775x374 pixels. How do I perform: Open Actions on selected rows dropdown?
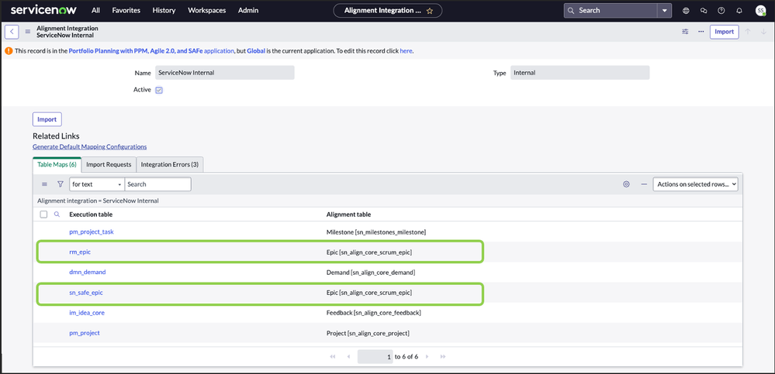coord(695,184)
